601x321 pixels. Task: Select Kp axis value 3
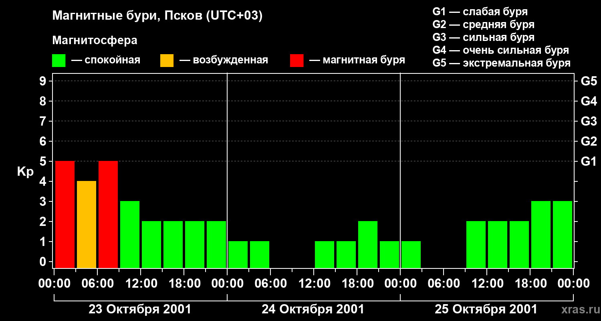(x=43, y=201)
